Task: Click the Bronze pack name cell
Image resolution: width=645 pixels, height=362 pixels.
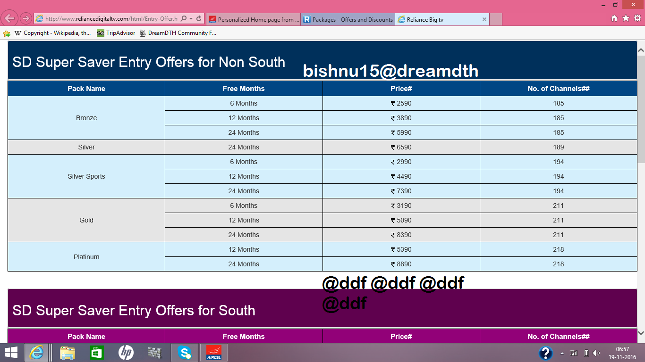Action: 86,118
